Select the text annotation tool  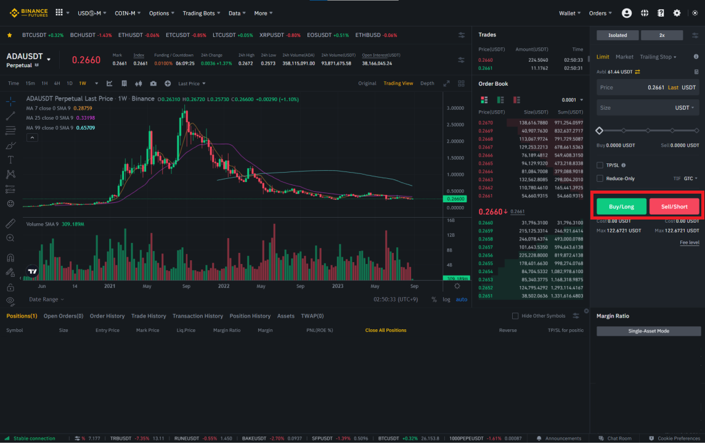(10, 160)
